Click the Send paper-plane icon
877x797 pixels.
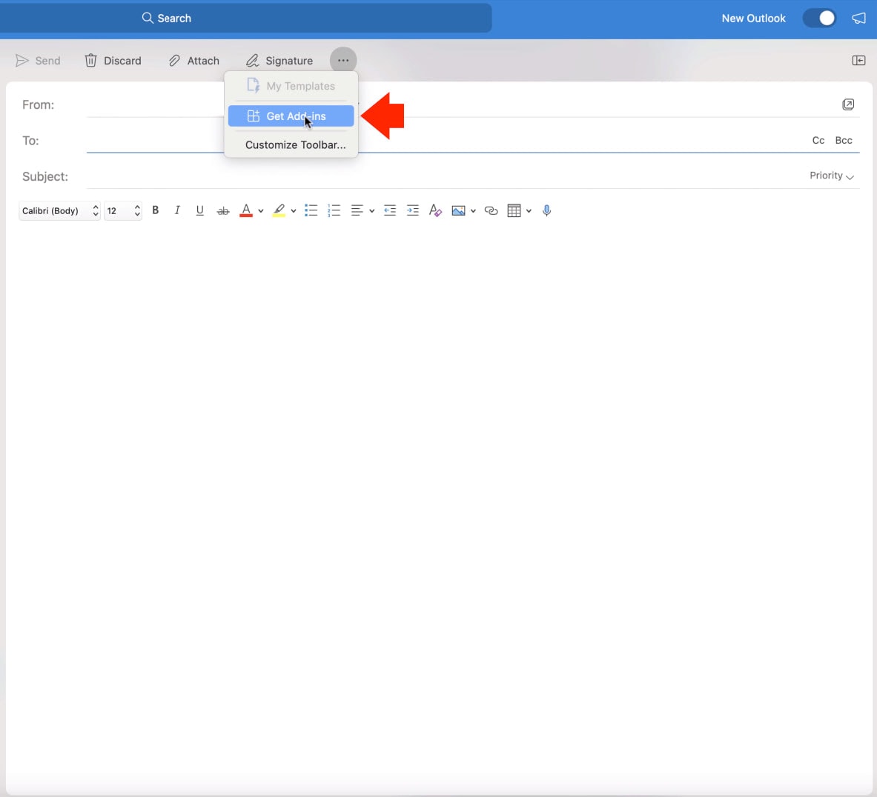point(21,60)
